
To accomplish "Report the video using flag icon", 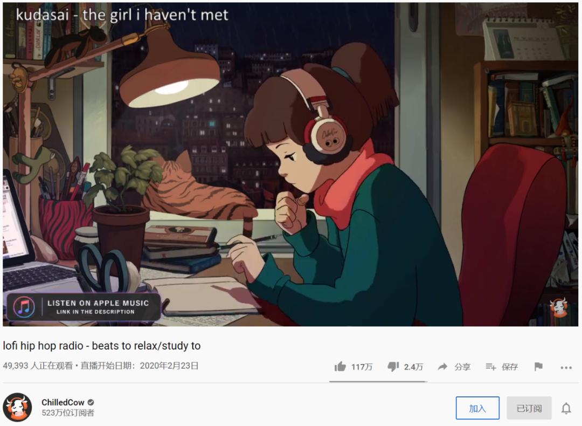I will (538, 367).
